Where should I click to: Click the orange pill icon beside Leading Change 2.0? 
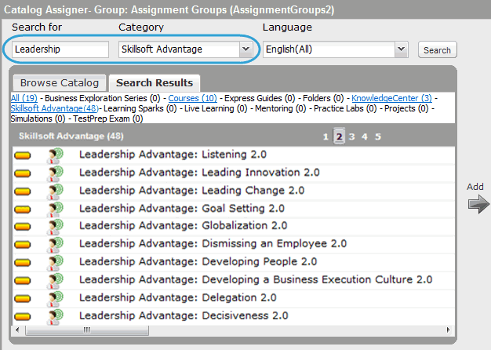pos(22,191)
